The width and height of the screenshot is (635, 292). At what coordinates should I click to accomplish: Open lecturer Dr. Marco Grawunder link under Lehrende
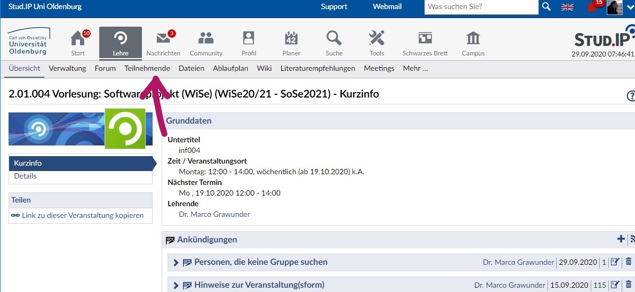pos(214,214)
